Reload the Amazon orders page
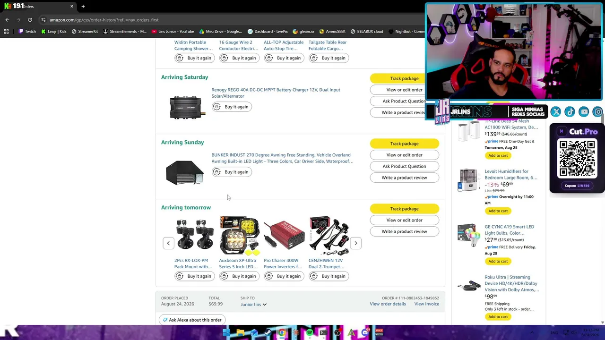This screenshot has height=340, width=605. [30, 20]
